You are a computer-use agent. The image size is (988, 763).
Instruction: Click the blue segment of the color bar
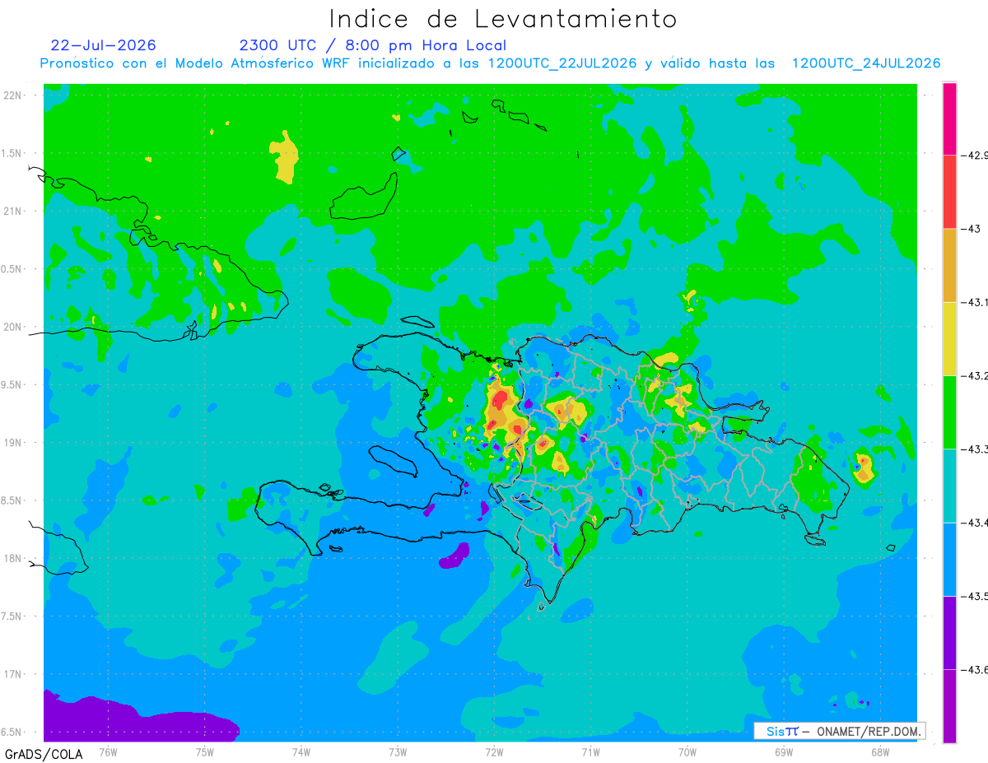949,559
